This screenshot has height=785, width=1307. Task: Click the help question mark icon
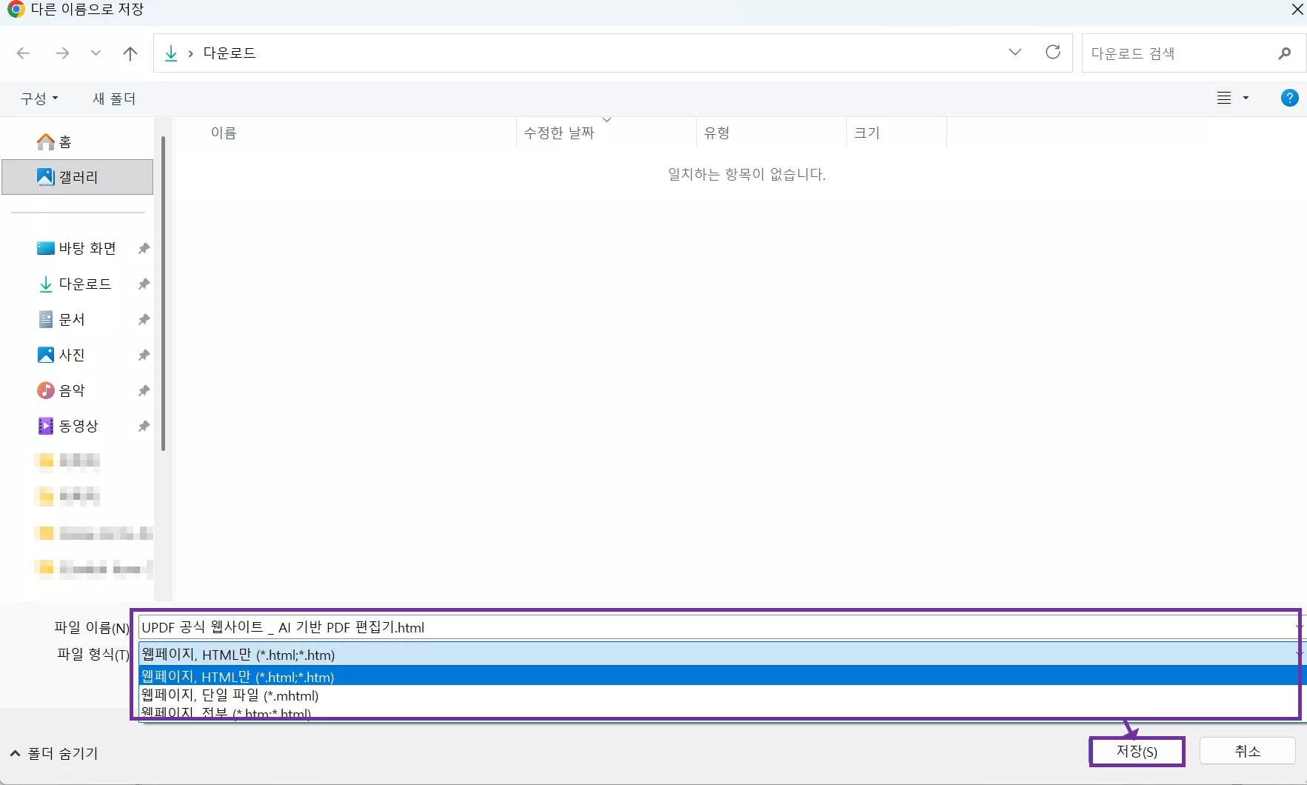pos(1291,98)
